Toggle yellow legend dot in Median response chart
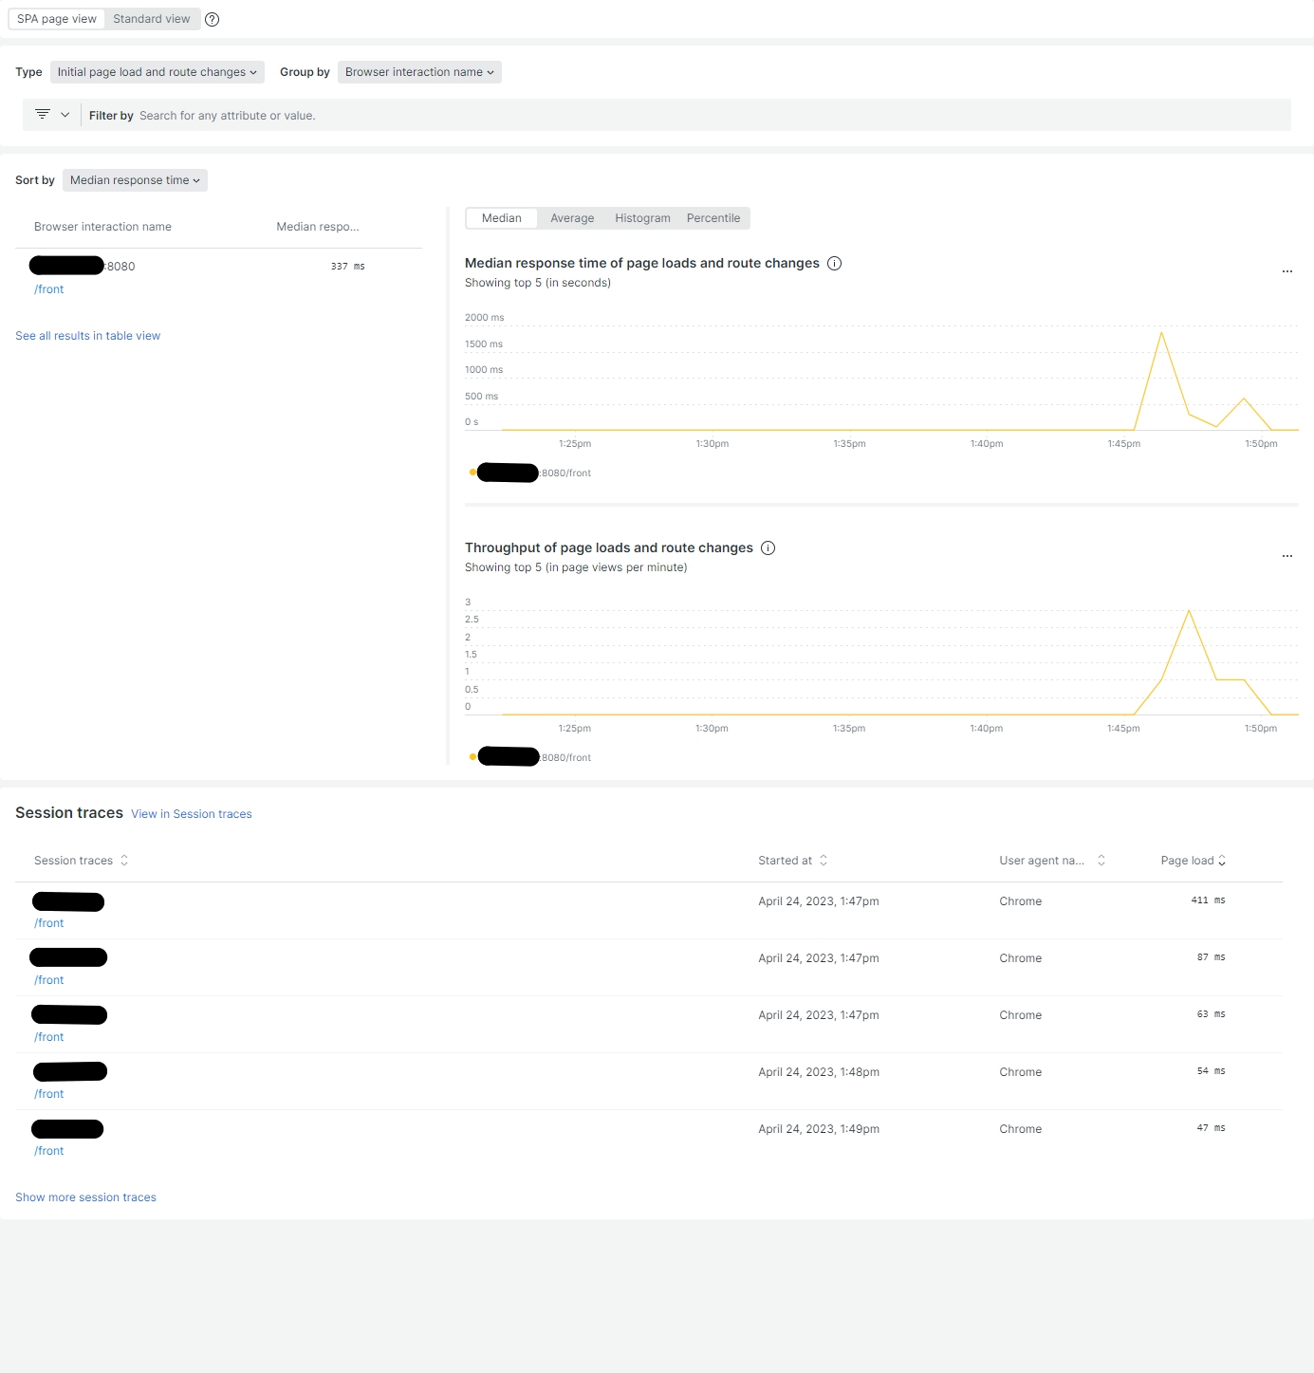 (472, 473)
